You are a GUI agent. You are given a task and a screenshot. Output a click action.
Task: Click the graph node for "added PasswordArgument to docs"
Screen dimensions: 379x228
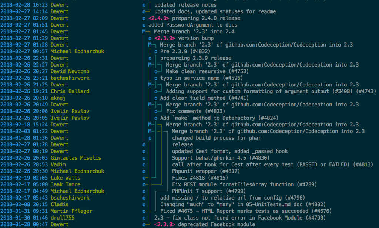pos(144,25)
